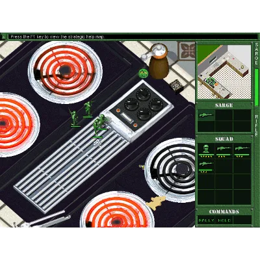The height and width of the screenshot is (260, 260).
Task: Click the small icon left of help message
Action: pyautogui.click(x=3, y=37)
